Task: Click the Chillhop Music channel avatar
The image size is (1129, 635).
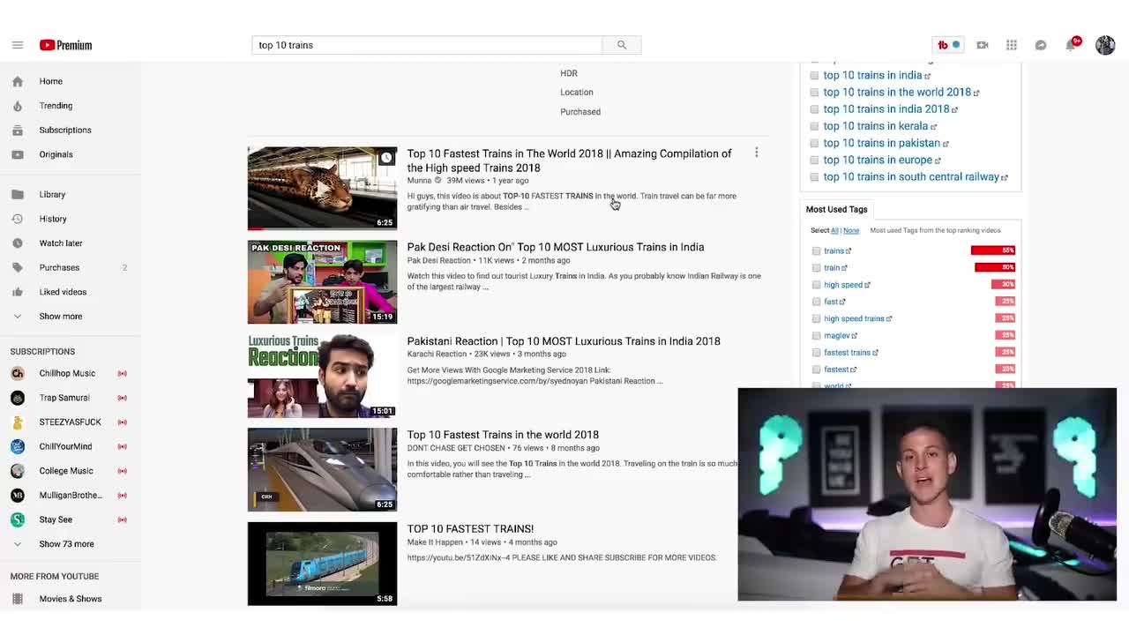Action: (17, 373)
